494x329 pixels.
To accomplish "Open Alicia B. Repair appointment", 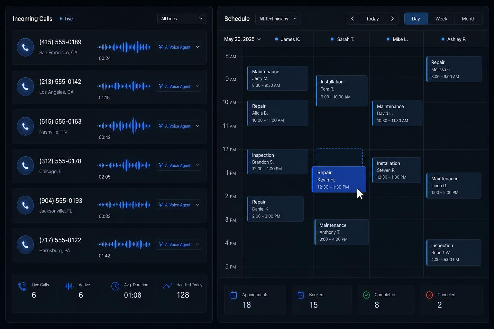I will coord(278,113).
